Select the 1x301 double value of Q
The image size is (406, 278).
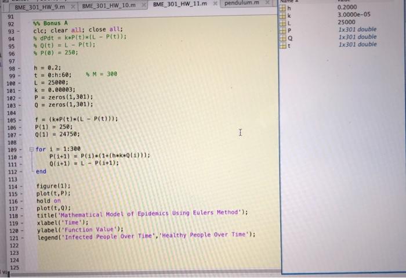(x=357, y=37)
